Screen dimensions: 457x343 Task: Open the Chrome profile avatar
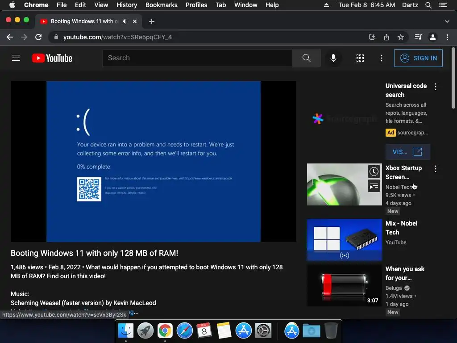coord(433,37)
